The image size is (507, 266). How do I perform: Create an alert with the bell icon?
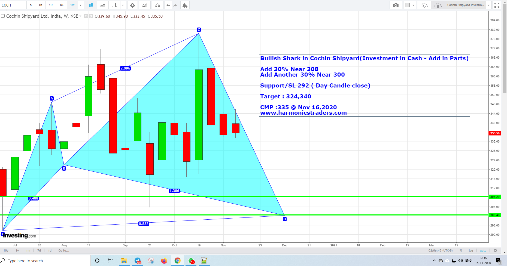[x=185, y=5]
